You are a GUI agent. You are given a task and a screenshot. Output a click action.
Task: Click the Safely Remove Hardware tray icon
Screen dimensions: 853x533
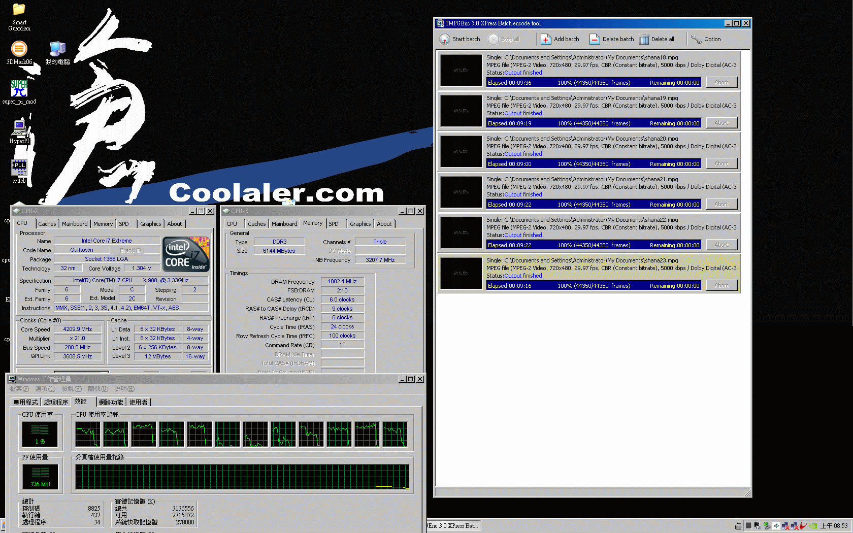pos(767,526)
